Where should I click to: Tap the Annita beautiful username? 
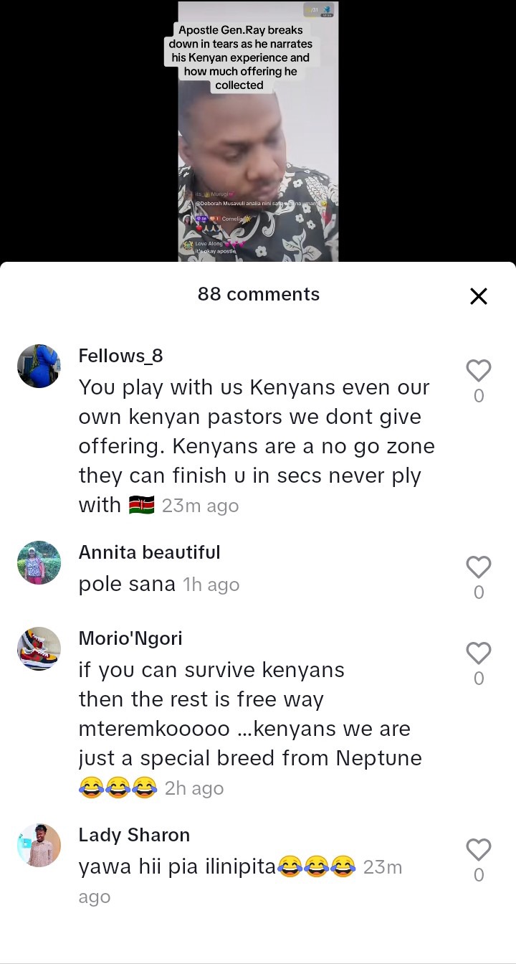[149, 552]
